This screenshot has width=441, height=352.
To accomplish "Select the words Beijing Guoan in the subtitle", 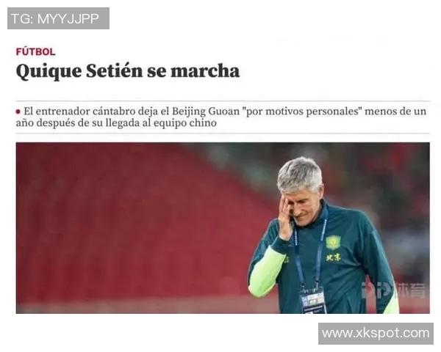I will 206,111.
